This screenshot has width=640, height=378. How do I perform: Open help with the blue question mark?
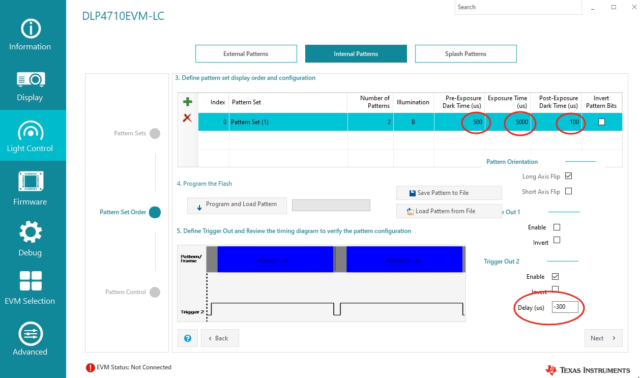[x=188, y=338]
